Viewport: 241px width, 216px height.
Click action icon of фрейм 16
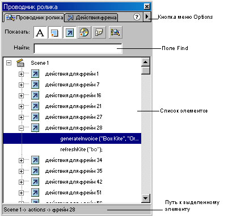click(x=35, y=95)
